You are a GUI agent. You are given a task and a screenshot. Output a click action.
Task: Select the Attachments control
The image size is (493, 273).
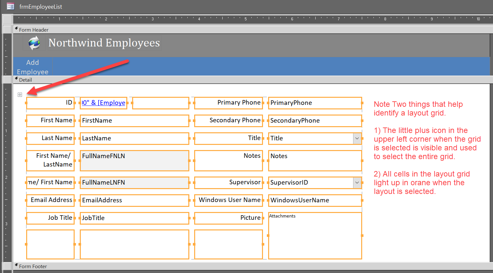pos(315,236)
